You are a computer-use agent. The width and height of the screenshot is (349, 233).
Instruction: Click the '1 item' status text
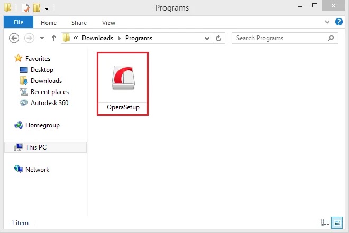click(20, 223)
